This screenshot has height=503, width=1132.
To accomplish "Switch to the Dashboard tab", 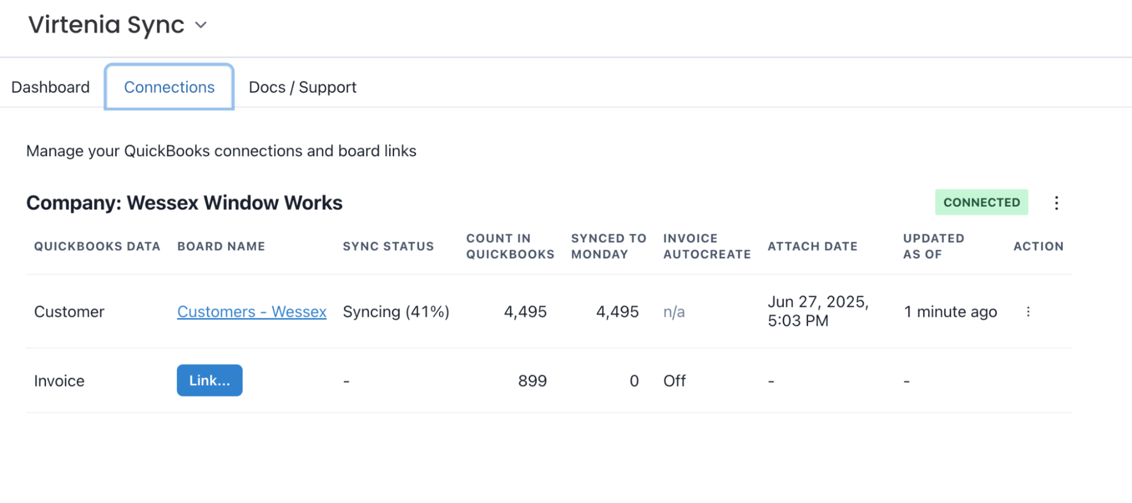I will coord(50,87).
